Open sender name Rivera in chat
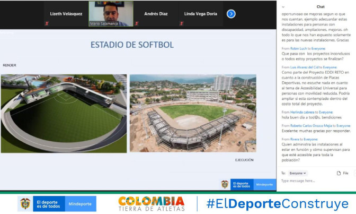 coord(295,139)
